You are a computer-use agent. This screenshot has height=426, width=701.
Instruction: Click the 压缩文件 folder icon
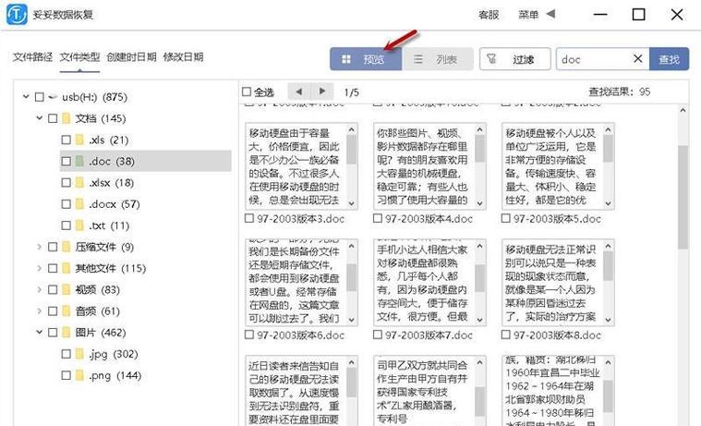(x=66, y=247)
